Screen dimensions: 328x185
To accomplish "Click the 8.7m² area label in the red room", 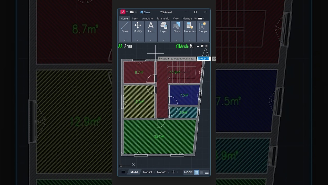I will (x=139, y=72).
